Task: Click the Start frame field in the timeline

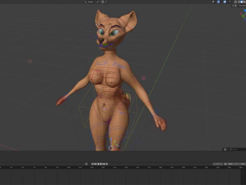Action: [x=233, y=164]
